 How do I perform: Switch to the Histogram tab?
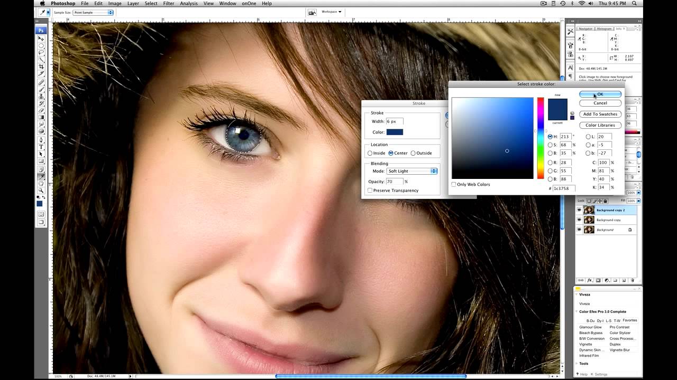(x=604, y=28)
